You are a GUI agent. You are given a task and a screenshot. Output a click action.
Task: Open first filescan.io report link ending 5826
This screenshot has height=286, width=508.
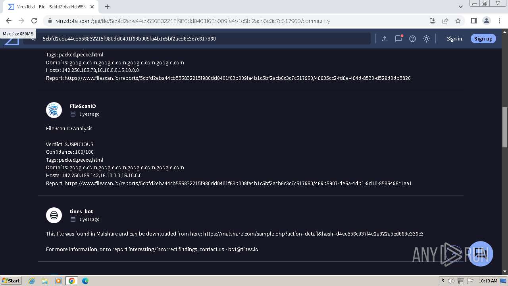pyautogui.click(x=238, y=78)
